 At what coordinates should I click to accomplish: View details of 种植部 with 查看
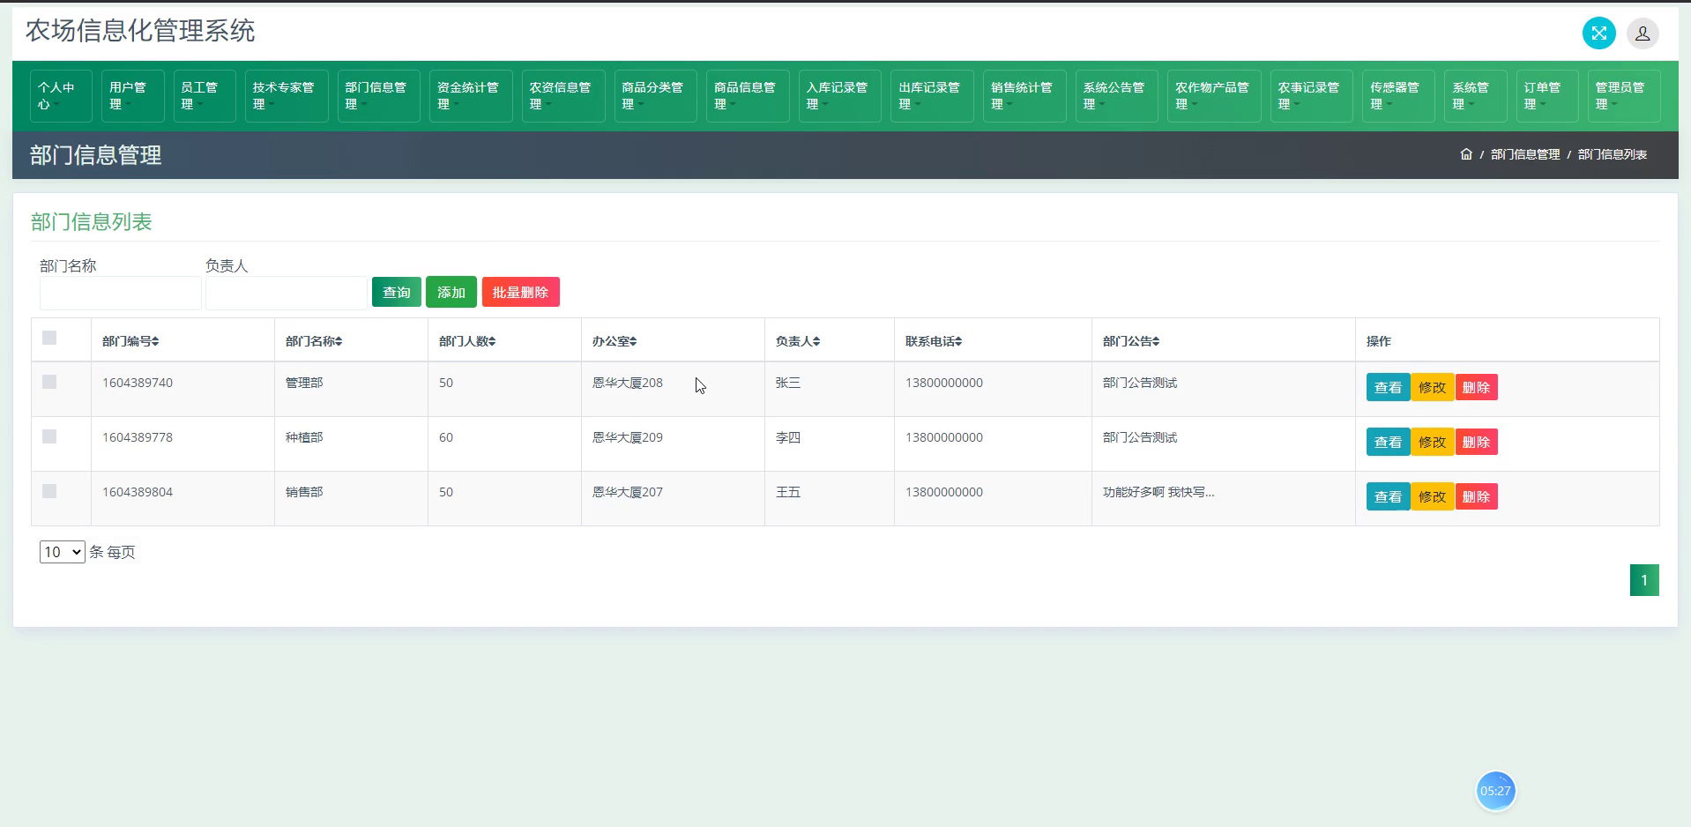pyautogui.click(x=1388, y=442)
